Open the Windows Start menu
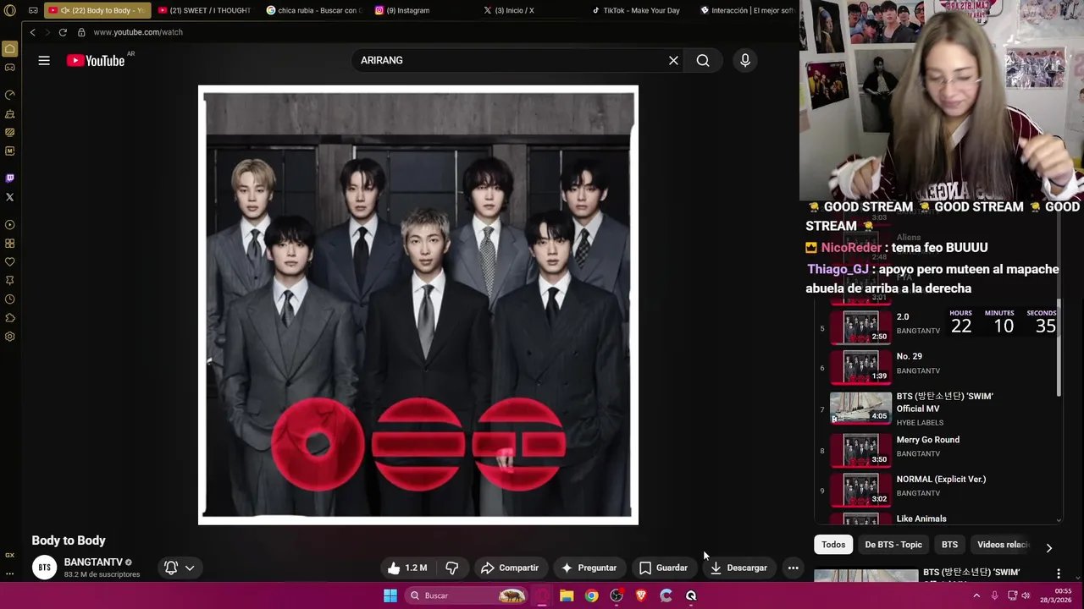 (x=390, y=595)
